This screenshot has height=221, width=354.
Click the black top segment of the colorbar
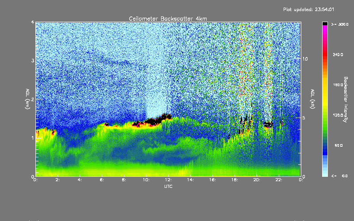[325, 23]
